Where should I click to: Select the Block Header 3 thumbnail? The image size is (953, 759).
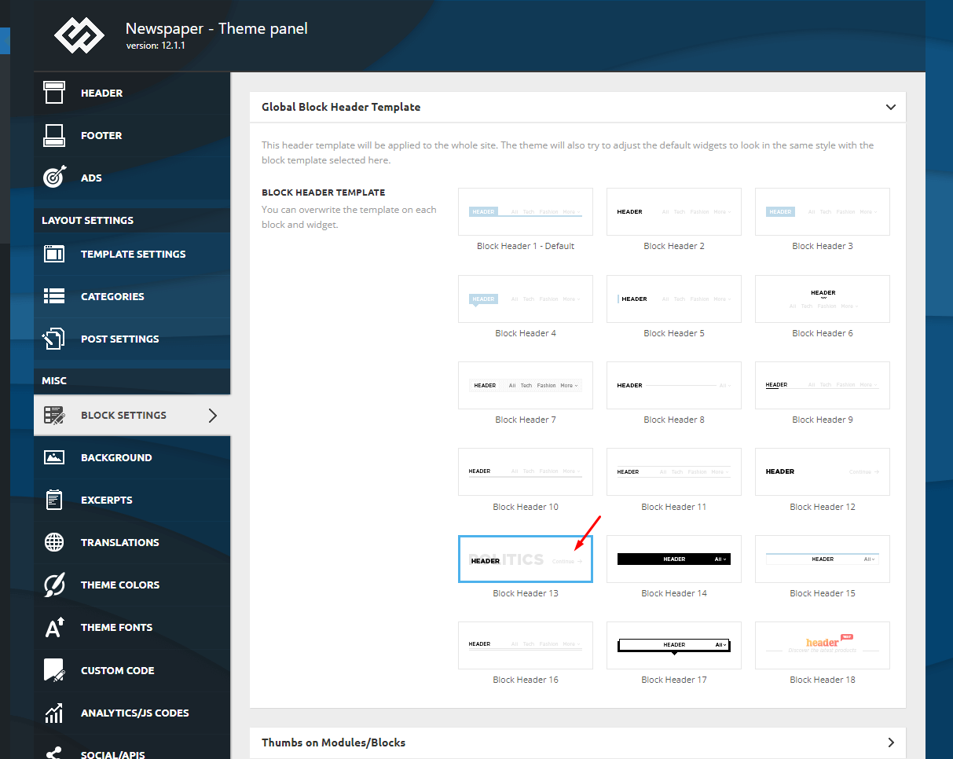pyautogui.click(x=823, y=211)
